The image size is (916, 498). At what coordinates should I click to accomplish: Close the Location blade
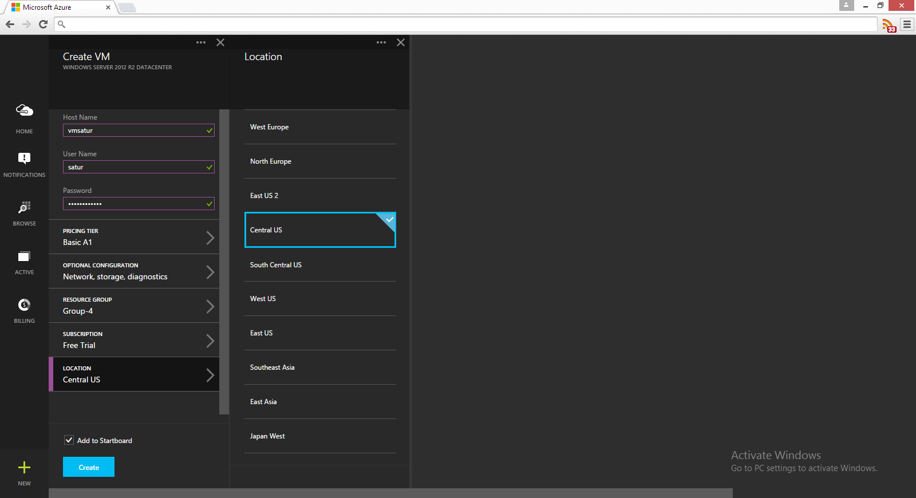click(x=401, y=42)
